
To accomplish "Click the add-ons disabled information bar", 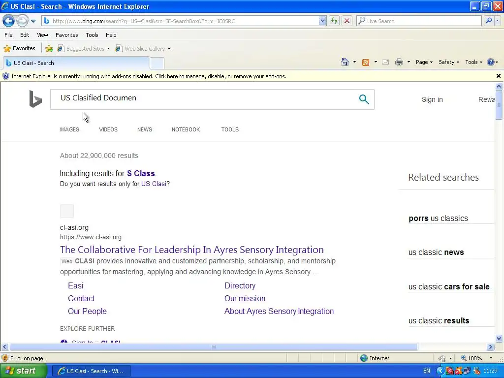I will tap(248, 76).
